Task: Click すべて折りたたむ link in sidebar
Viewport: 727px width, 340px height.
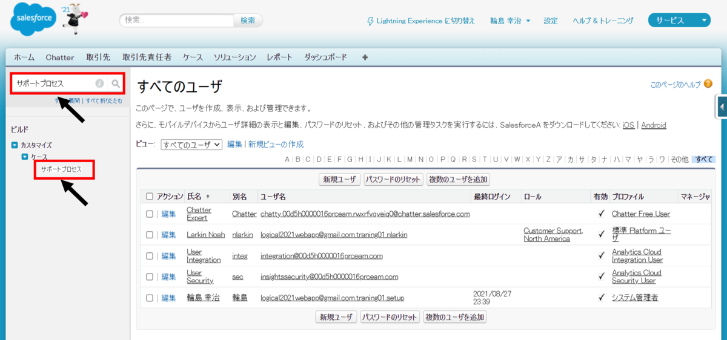Action: pos(104,101)
